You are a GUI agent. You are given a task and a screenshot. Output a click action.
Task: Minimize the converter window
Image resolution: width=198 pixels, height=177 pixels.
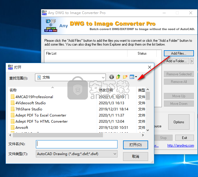coord(164,13)
